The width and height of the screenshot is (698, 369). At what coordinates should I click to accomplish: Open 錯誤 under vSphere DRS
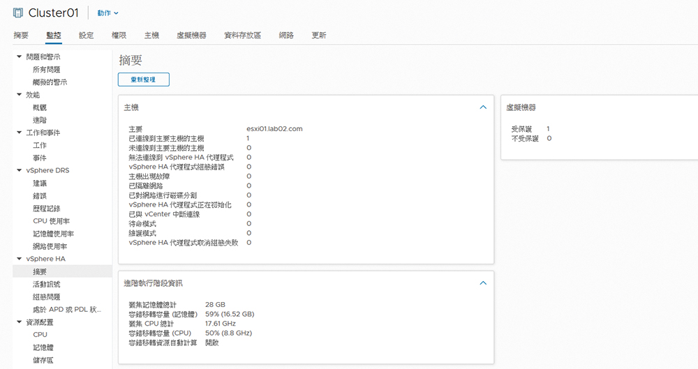[40, 196]
